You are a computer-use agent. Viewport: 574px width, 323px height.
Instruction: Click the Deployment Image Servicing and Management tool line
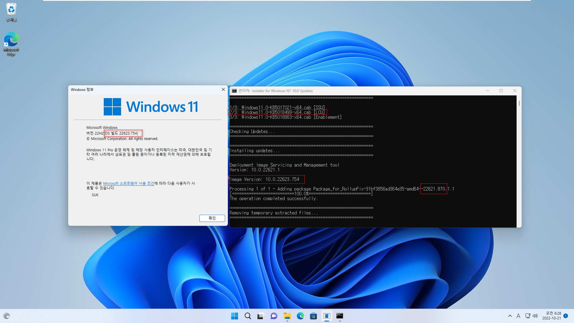tap(284, 165)
